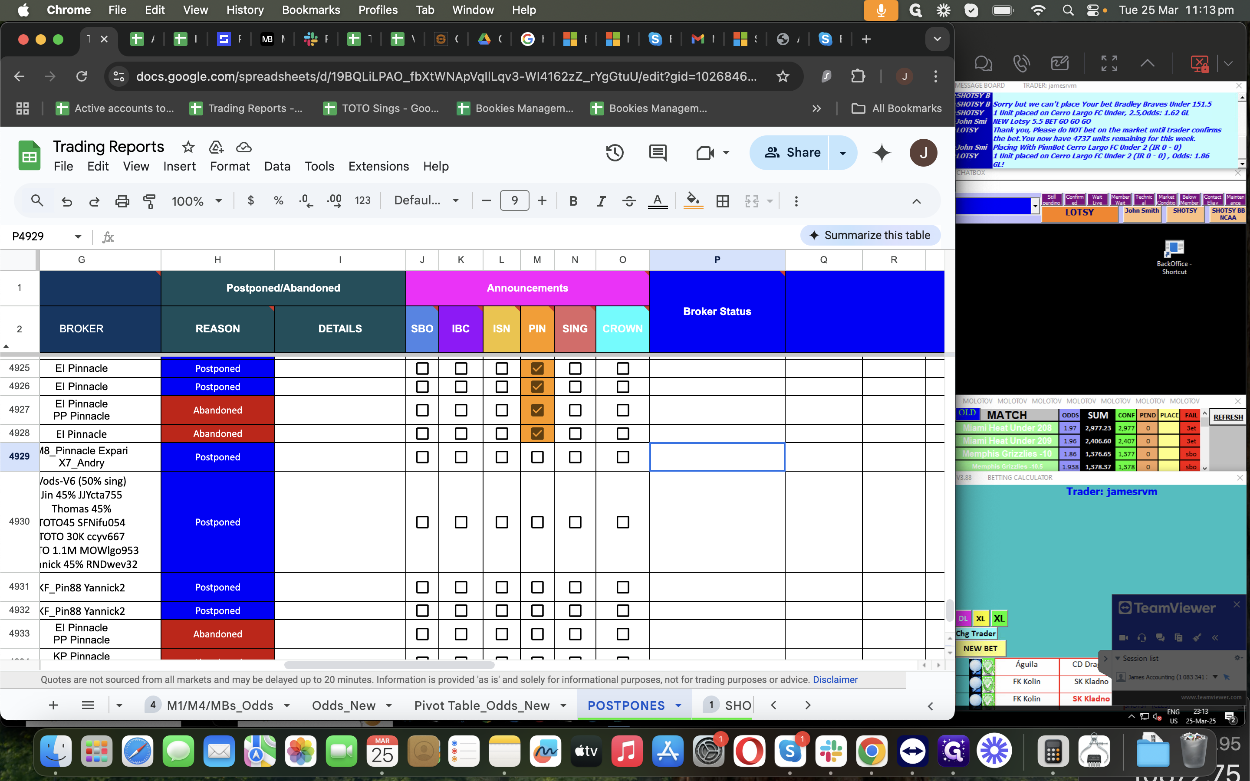
Task: Open the All Sheets list icon
Action: click(88, 705)
